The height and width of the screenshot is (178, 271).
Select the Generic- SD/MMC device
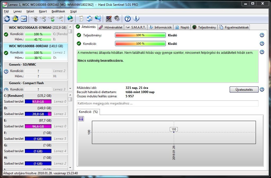pos(35,70)
